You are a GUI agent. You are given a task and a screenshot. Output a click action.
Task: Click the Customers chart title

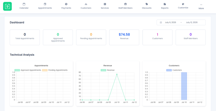[x=174, y=66]
